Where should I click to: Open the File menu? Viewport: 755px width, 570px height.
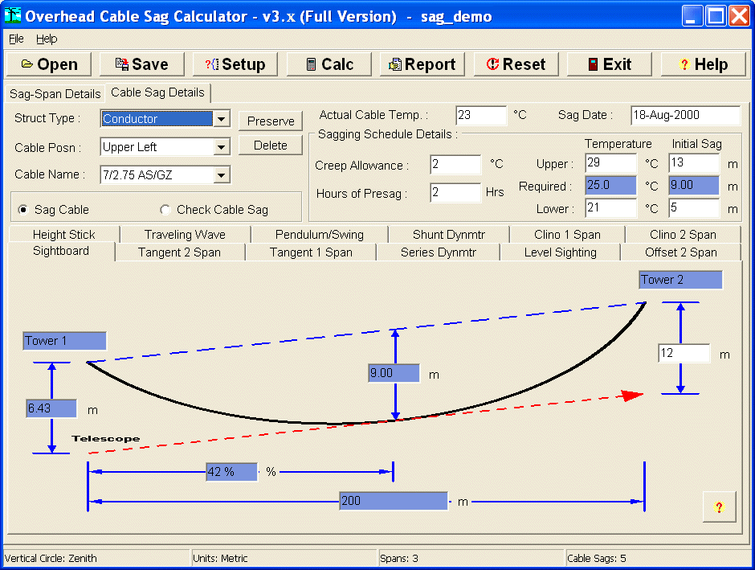click(15, 39)
